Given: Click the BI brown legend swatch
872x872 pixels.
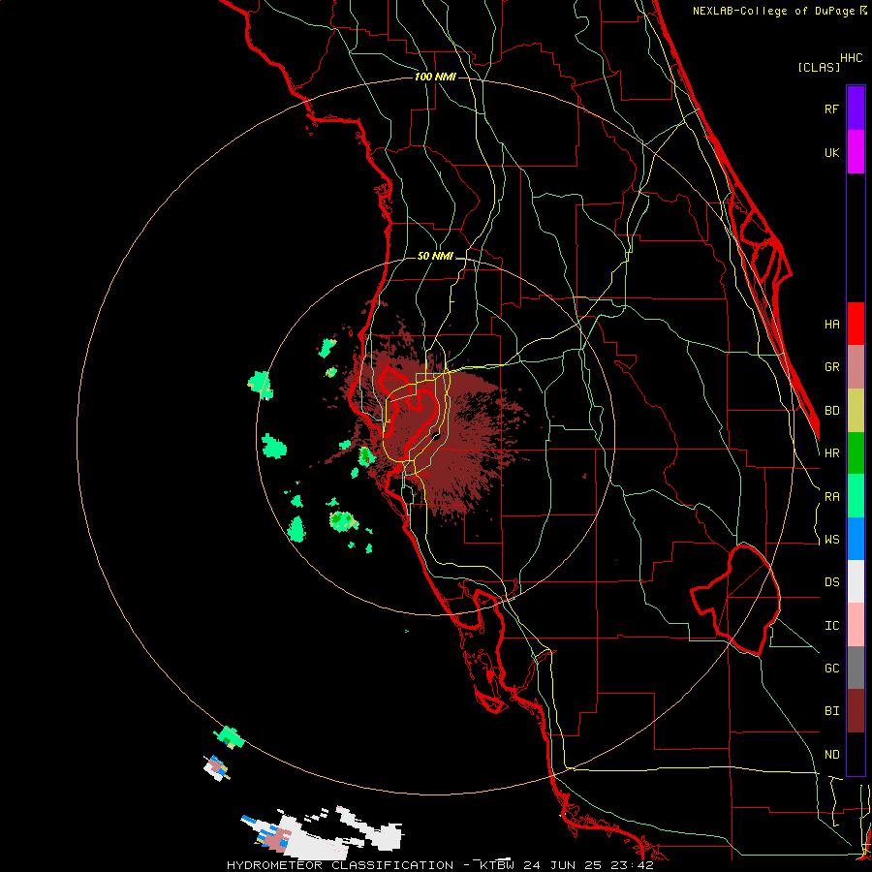Looking at the screenshot, I should pos(856,711).
